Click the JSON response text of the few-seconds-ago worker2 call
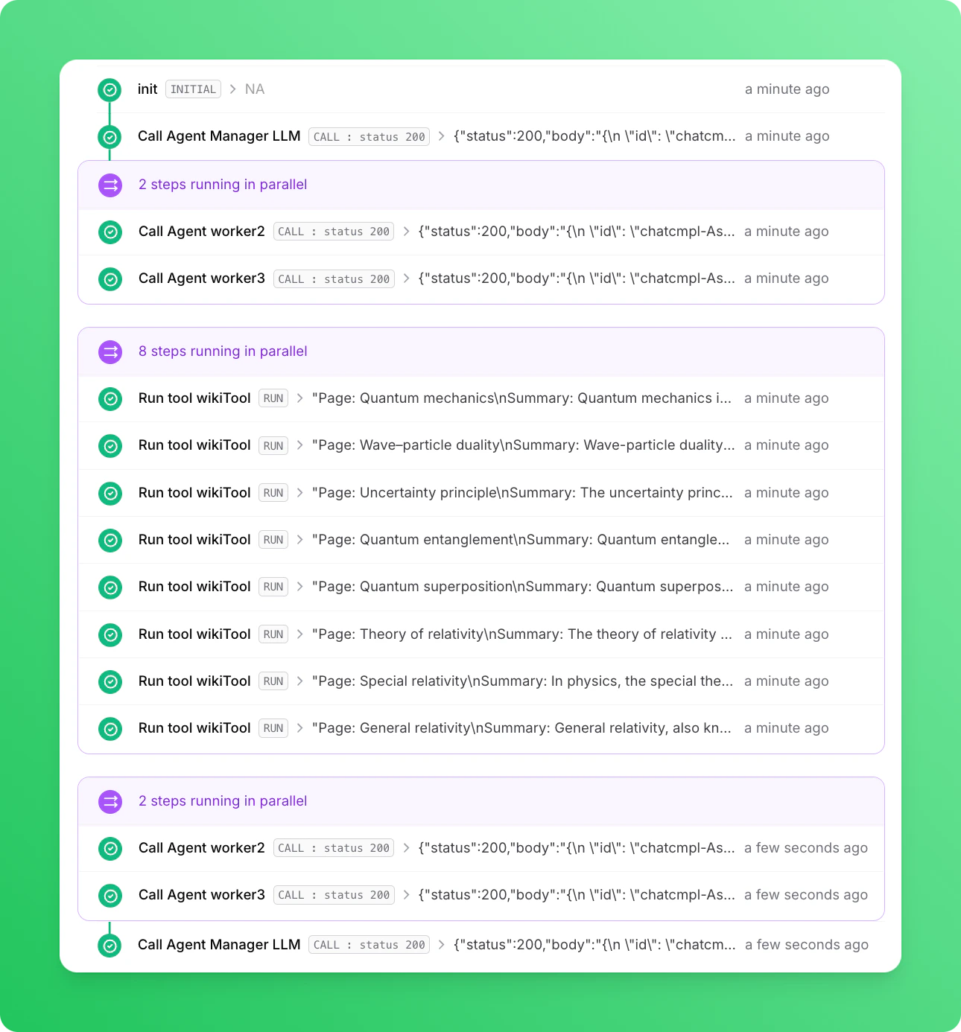Screen dimensions: 961x1032 coord(577,848)
